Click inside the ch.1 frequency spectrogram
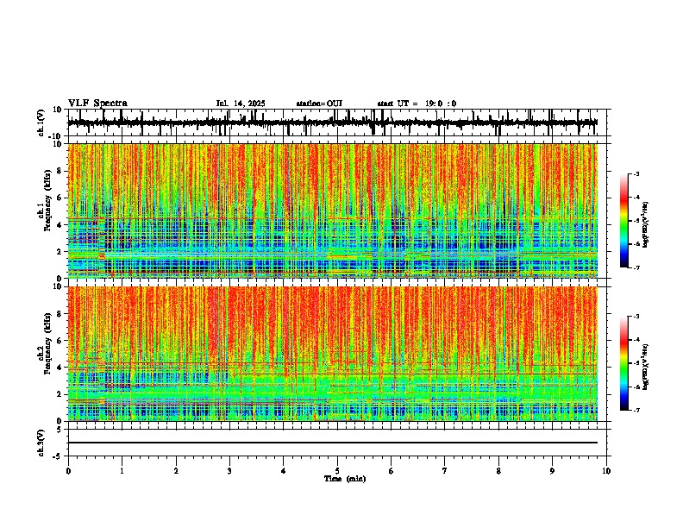This screenshot has width=683, height=528. click(333, 211)
